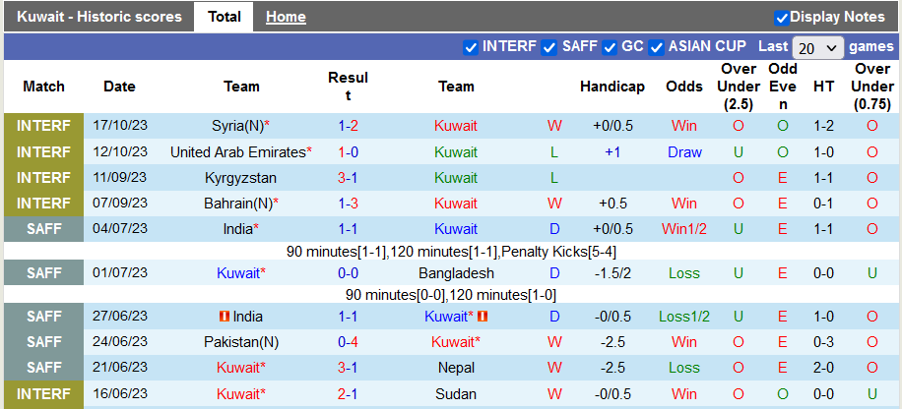The image size is (902, 409).
Task: Disable the SAFF competition filter checkbox
Action: 550,47
